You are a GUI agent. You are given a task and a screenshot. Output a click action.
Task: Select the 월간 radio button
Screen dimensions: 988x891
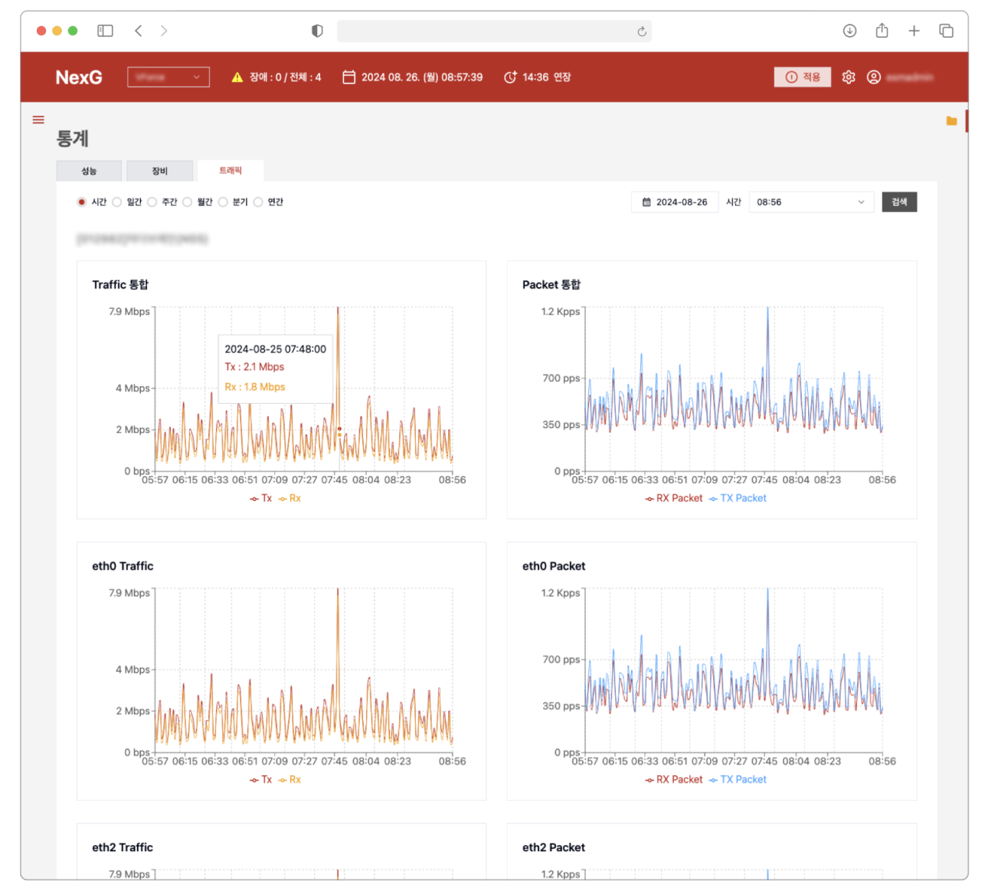coord(188,202)
